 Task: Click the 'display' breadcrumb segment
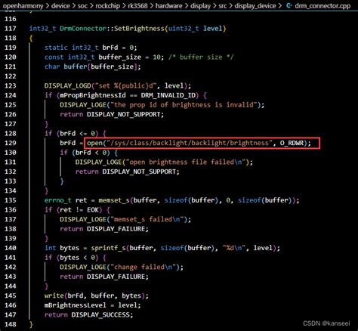[200, 5]
